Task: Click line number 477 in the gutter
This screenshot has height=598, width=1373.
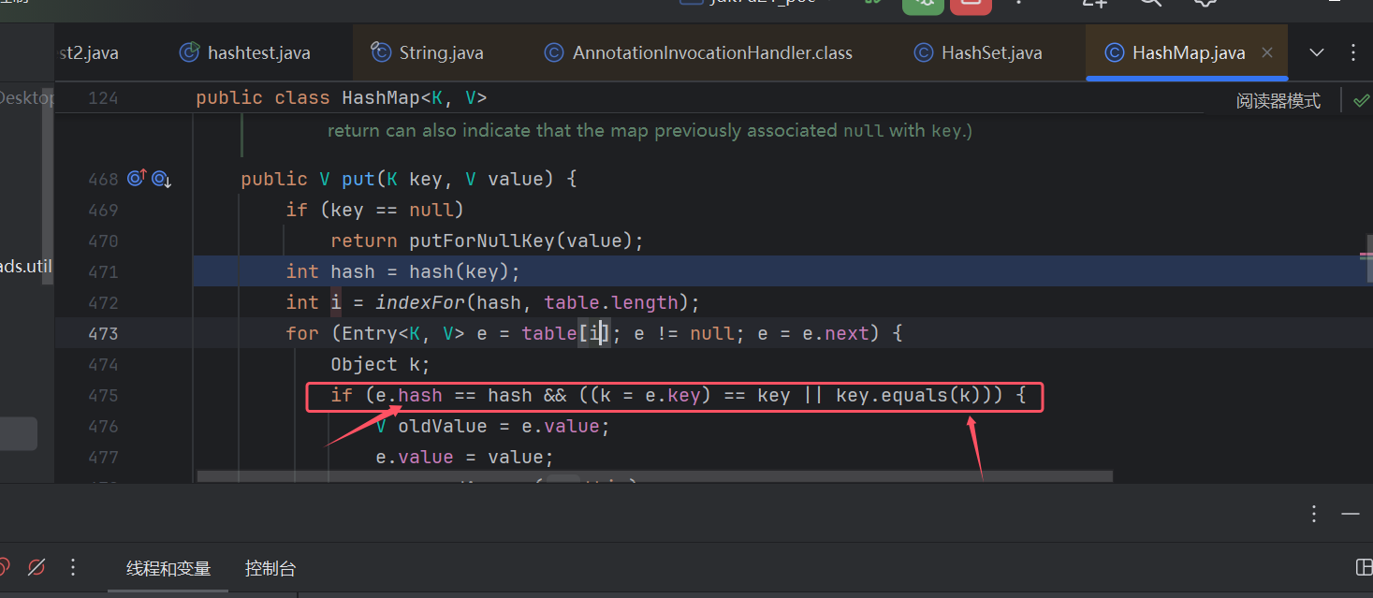Action: 103,457
